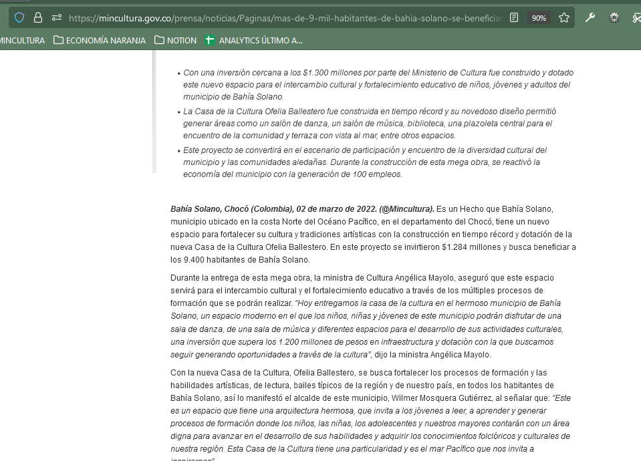Click "dijo la ministra Angélica Mayolo" text
Screen dimensions: 641x461
(x=432, y=355)
